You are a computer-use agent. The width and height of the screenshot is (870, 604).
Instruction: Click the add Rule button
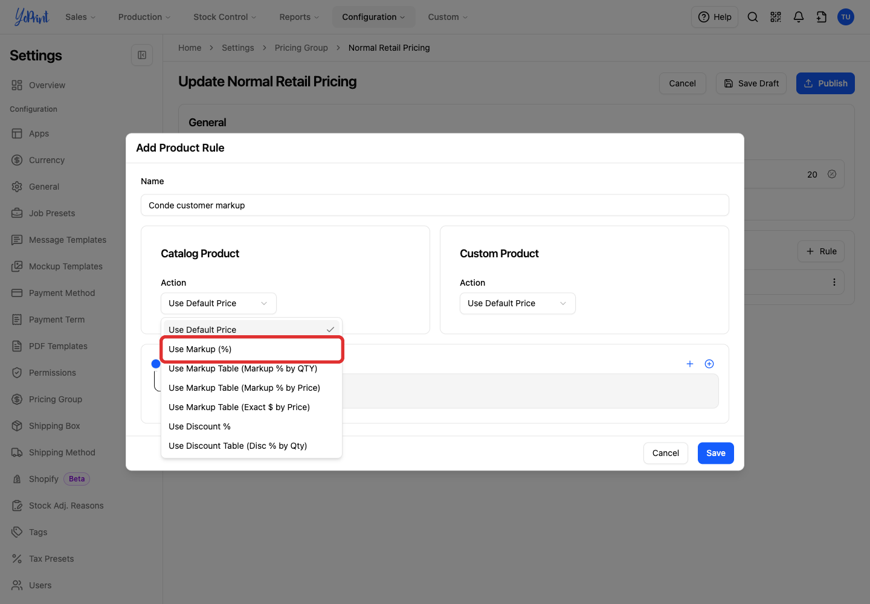coord(821,251)
